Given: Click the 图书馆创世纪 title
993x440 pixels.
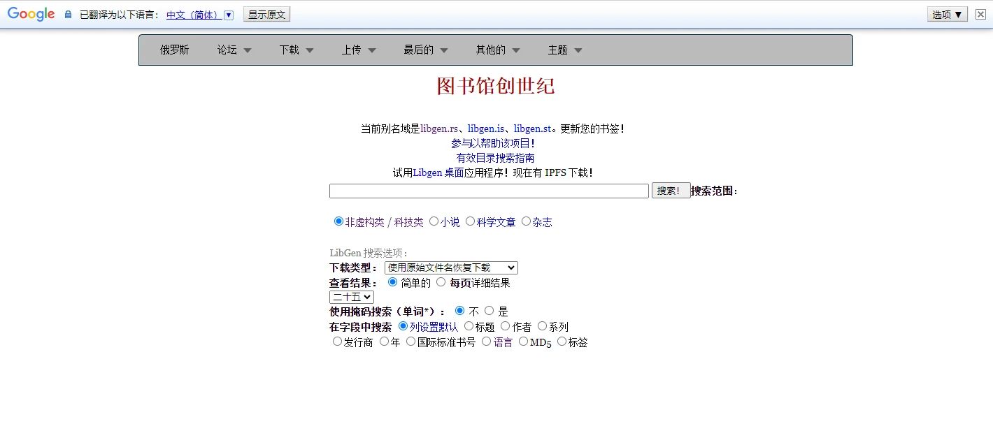Looking at the screenshot, I should pyautogui.click(x=496, y=86).
